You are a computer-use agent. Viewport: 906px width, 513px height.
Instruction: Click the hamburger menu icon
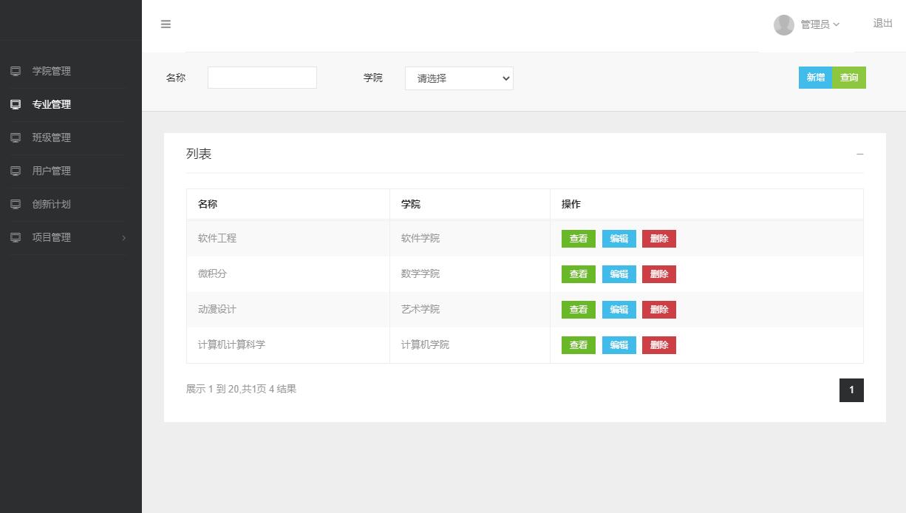pyautogui.click(x=166, y=24)
